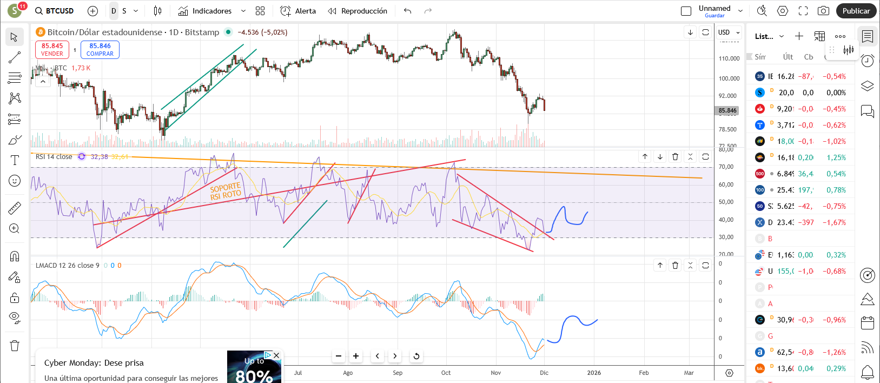Open the layout setup square icon
Image resolution: width=880 pixels, height=383 pixels.
686,11
